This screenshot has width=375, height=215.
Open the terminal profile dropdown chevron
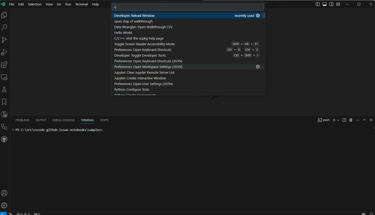(338, 120)
